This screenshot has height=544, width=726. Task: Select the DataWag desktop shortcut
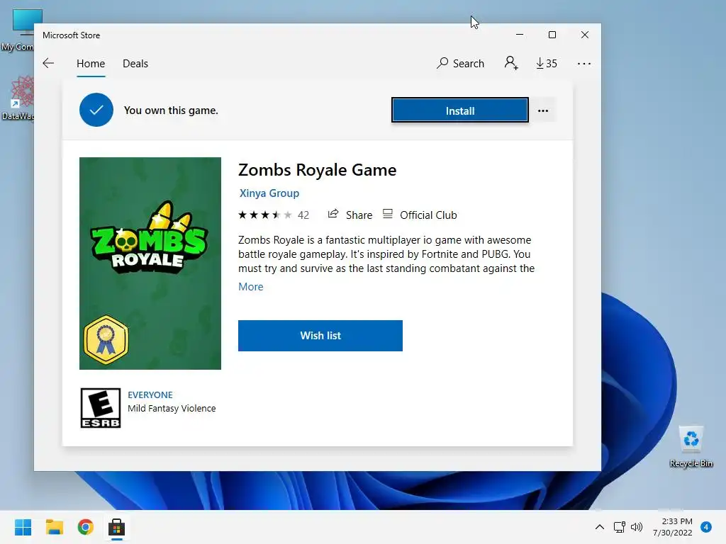click(17, 98)
